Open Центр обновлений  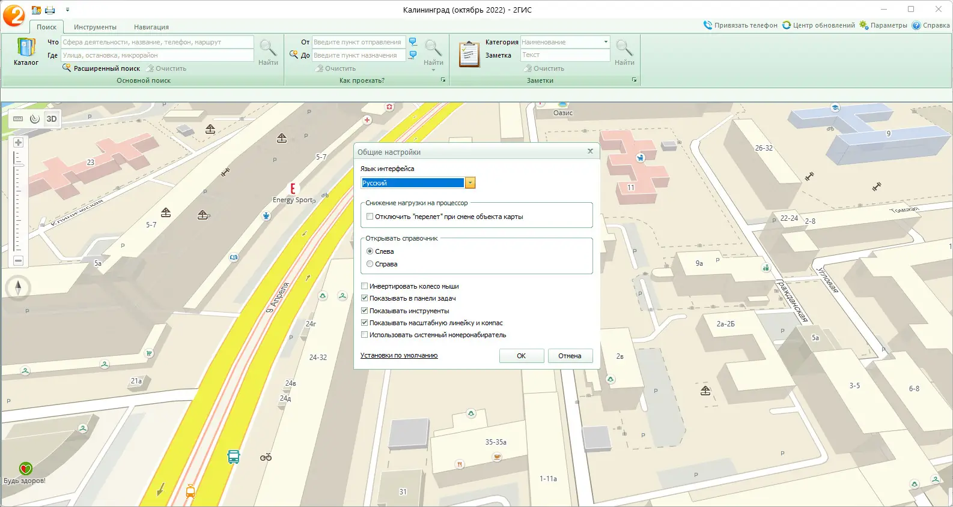[818, 25]
